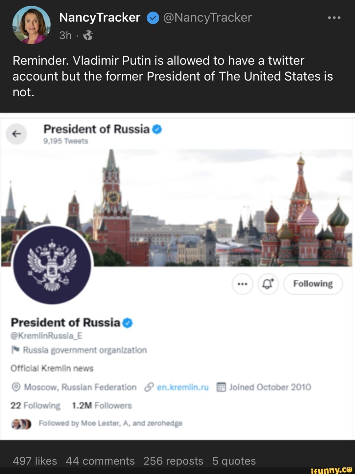This screenshot has width=355, height=474.
Task: View the 1.2M Followers list
Action: 101,406
